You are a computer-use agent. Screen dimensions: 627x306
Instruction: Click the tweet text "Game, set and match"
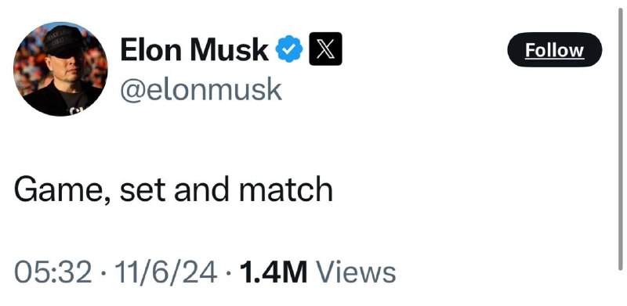(173, 189)
